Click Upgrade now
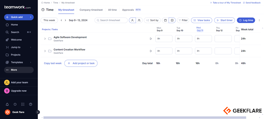Image resolution: width=264 pixels, height=119 pixels. 19,91
